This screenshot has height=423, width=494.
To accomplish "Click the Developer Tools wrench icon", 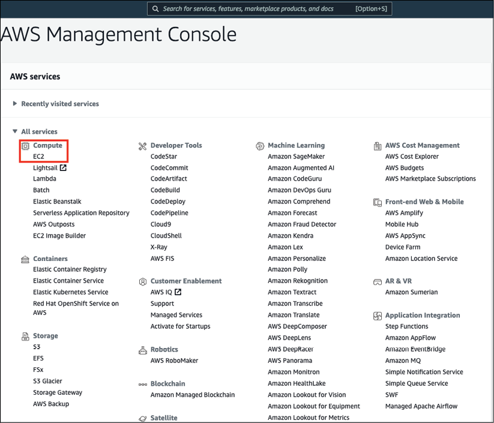I will click(142, 146).
